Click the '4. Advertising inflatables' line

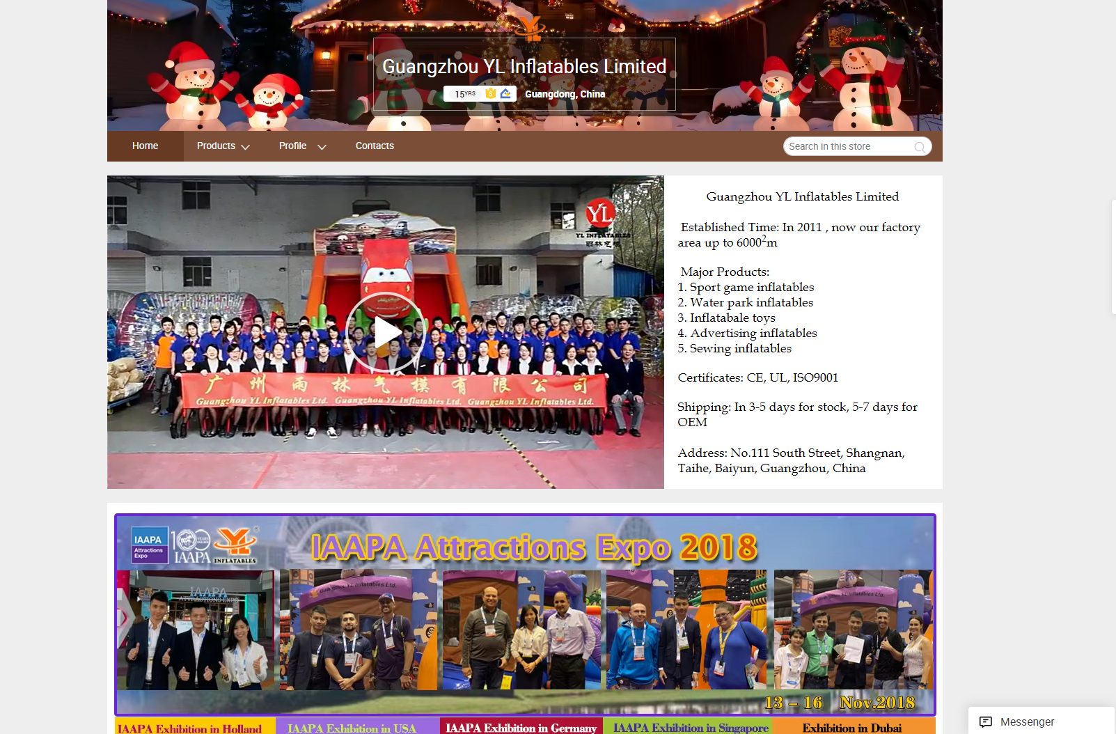747,333
